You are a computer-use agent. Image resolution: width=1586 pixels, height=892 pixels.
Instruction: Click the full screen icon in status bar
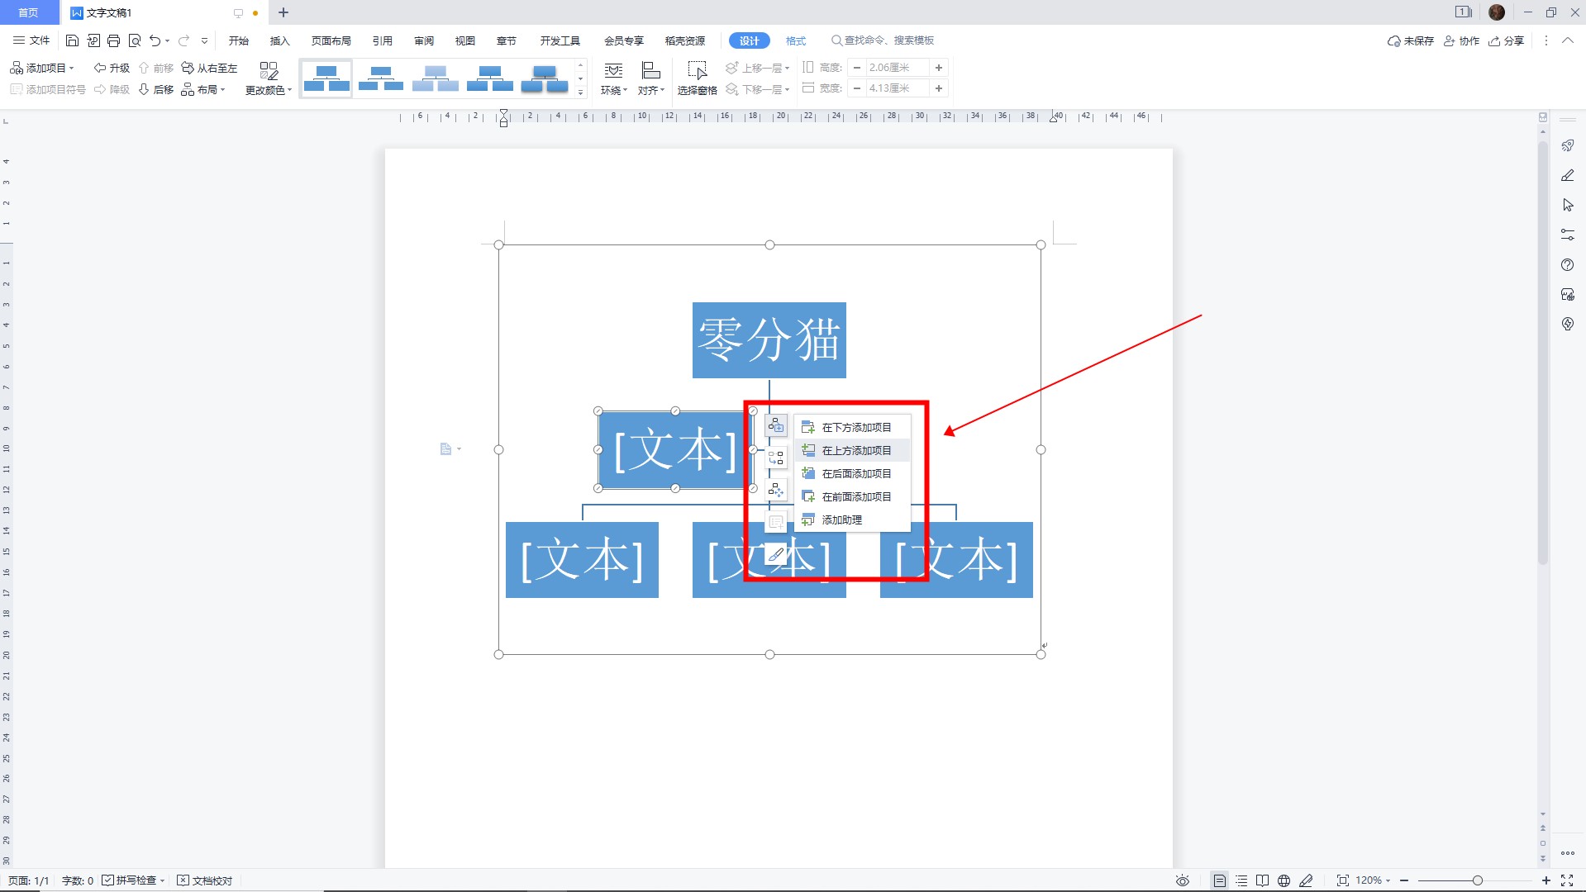click(1566, 880)
